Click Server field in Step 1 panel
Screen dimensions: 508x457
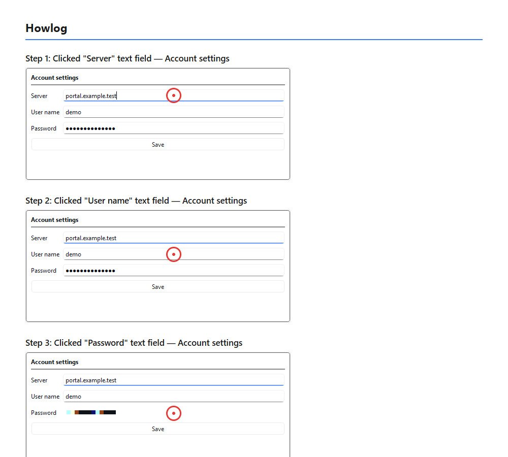pyautogui.click(x=174, y=95)
